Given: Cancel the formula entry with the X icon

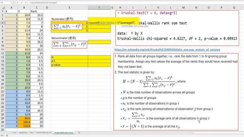Looking at the screenshot, I should coord(18,3).
